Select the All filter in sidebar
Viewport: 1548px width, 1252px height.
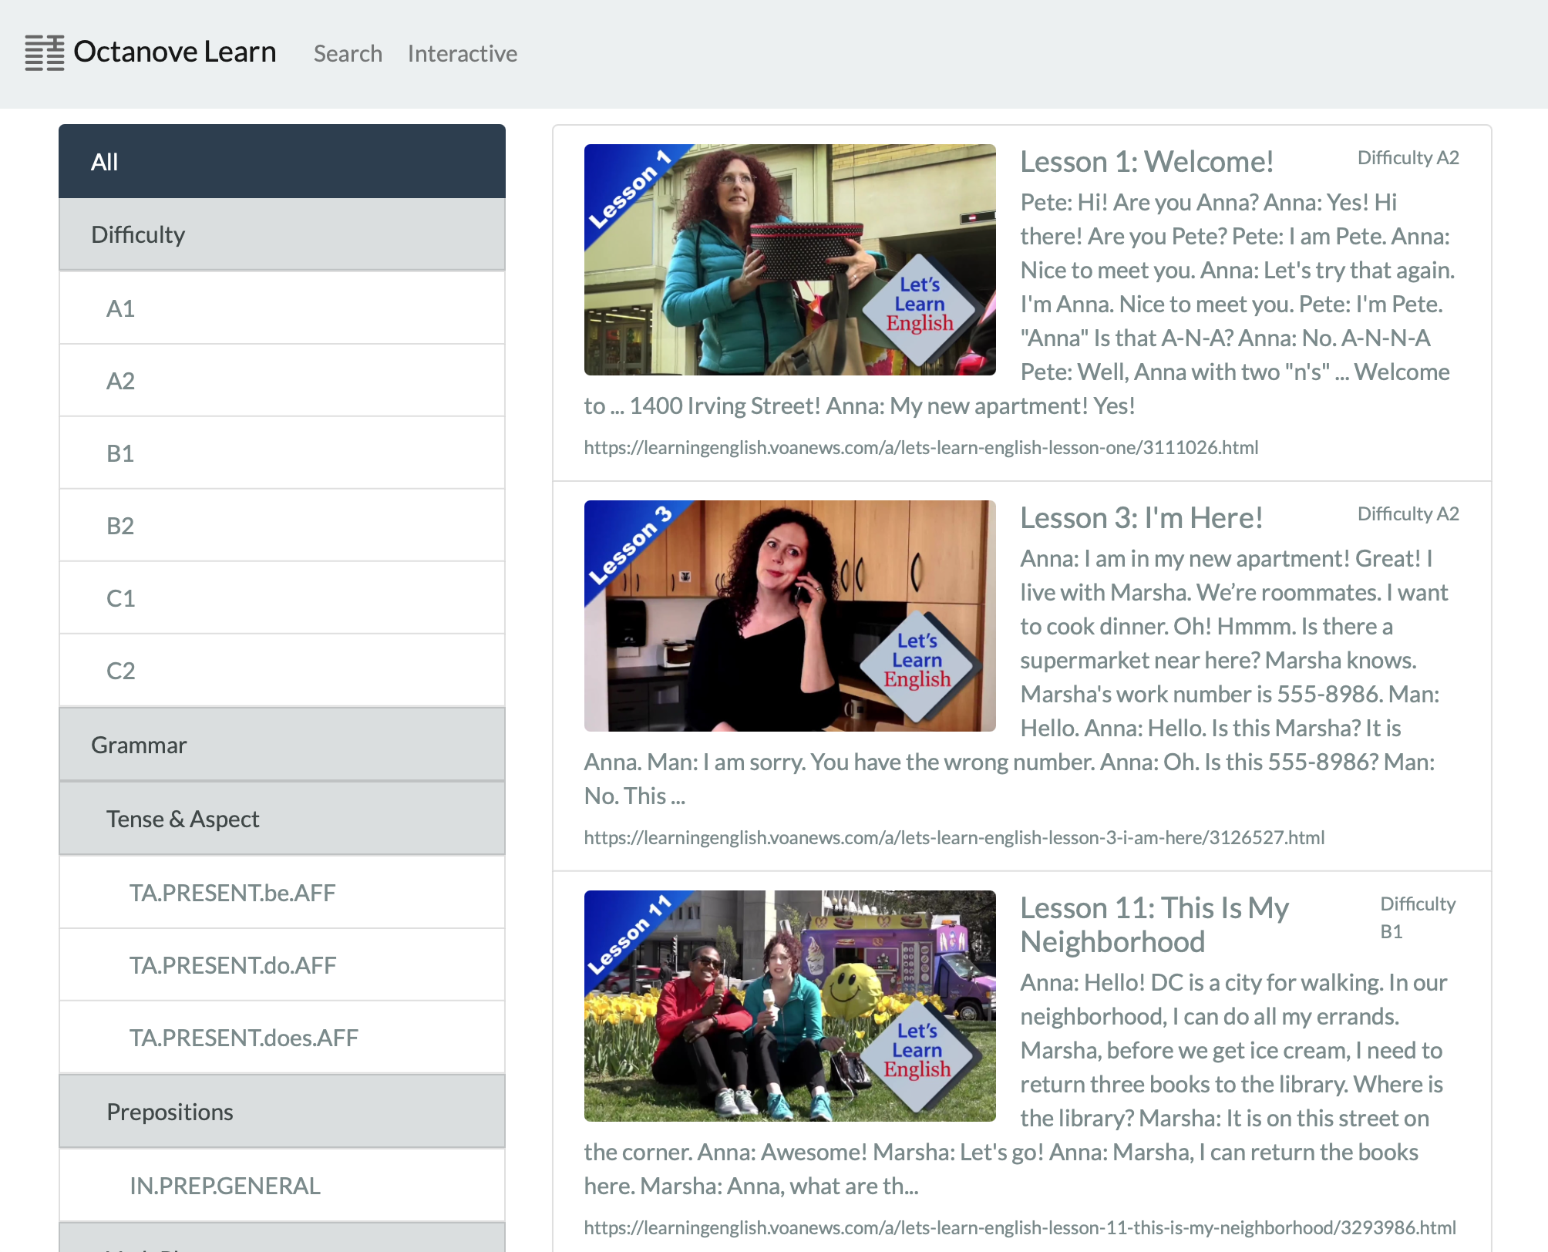[281, 162]
